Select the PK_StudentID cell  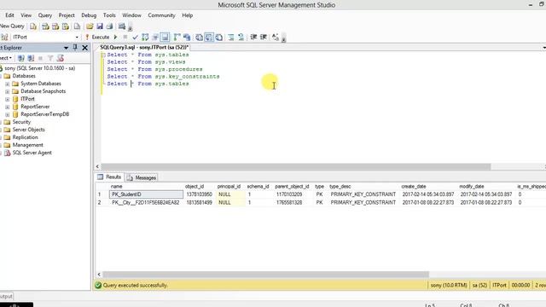coord(146,194)
